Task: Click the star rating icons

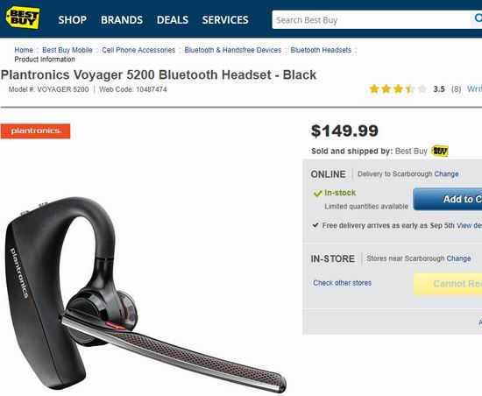Action: 398,89
